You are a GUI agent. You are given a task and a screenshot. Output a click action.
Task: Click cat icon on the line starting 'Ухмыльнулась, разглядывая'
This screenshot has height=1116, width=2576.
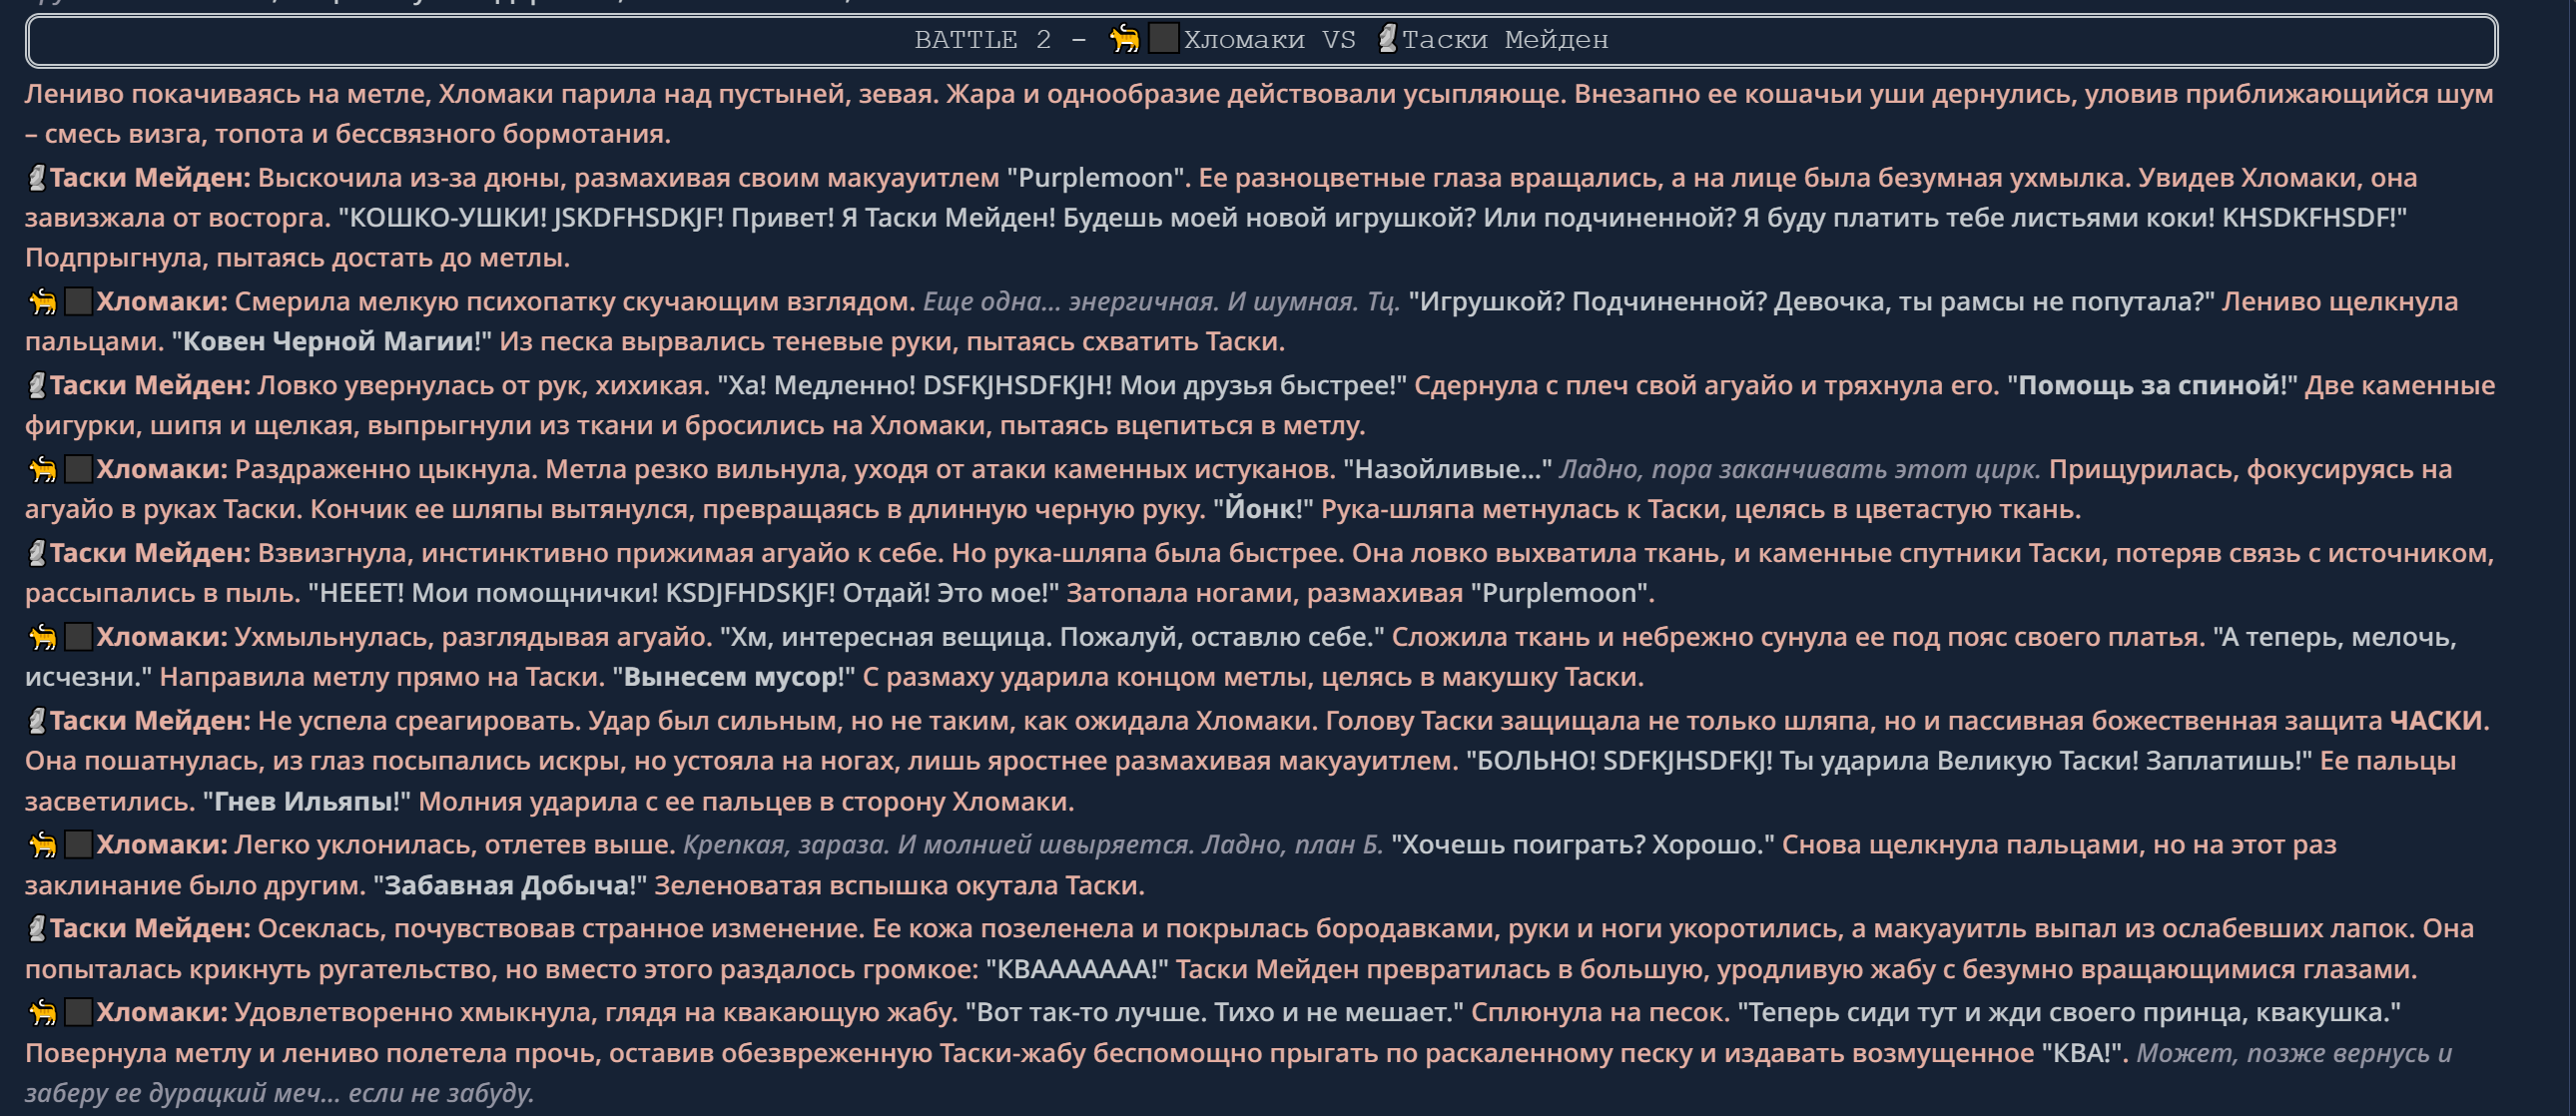pos(43,637)
